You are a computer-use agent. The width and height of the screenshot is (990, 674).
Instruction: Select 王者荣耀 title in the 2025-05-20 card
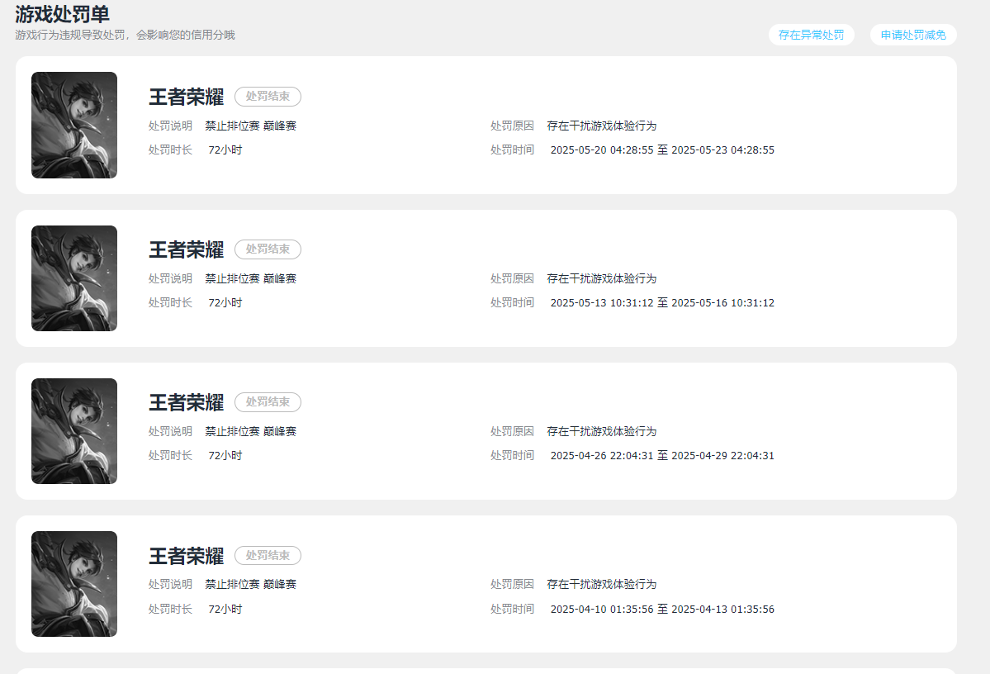pyautogui.click(x=187, y=97)
